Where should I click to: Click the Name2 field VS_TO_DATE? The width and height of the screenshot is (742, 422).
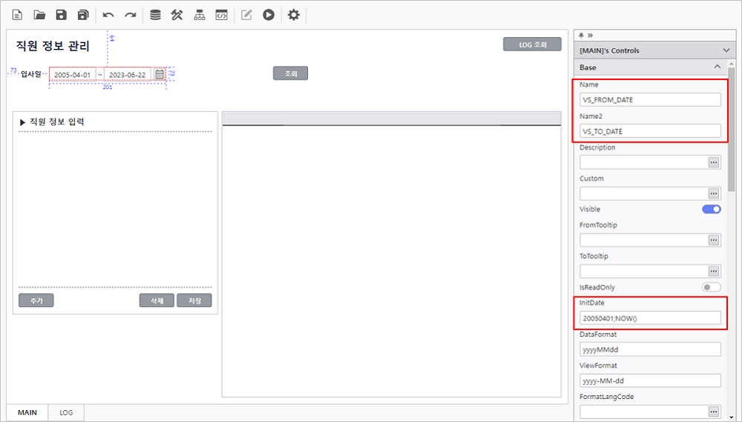650,131
